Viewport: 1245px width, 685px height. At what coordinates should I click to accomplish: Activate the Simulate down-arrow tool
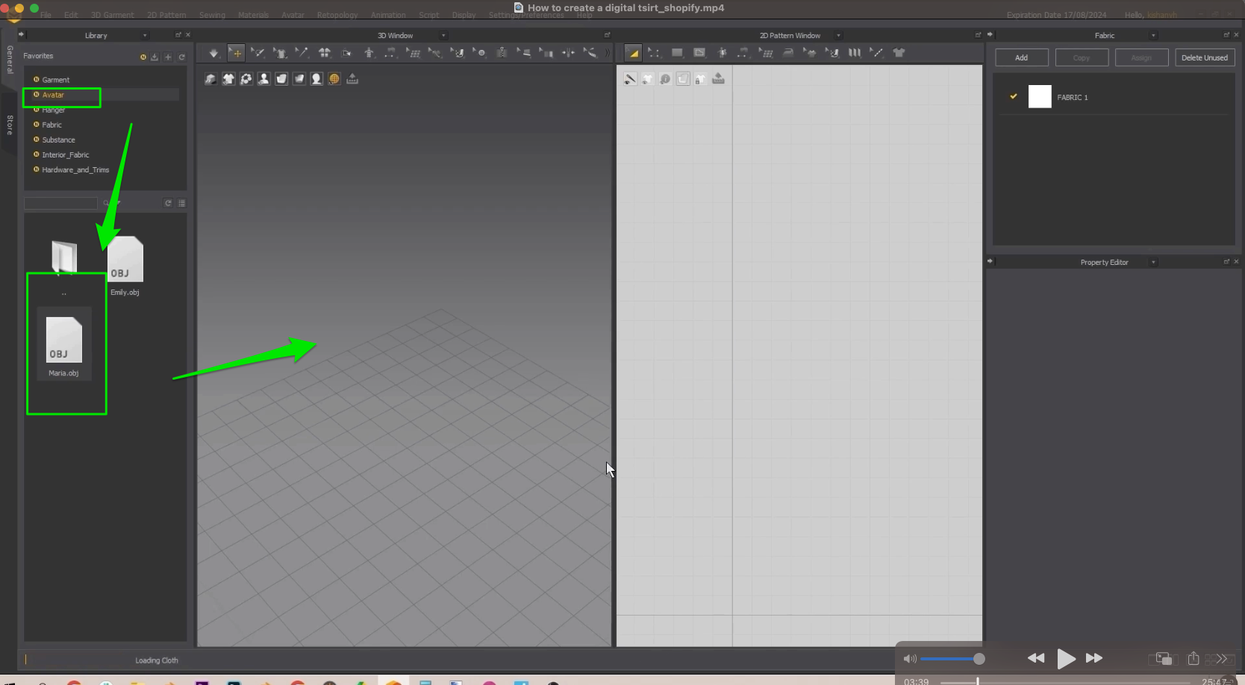(x=214, y=53)
